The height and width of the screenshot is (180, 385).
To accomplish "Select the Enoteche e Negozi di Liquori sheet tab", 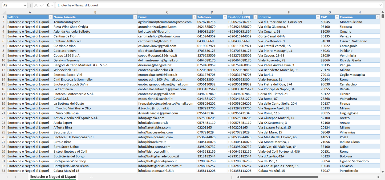I will tap(53, 177).
